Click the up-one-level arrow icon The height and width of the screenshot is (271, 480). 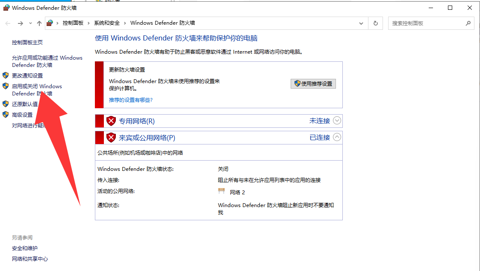[x=39, y=23]
